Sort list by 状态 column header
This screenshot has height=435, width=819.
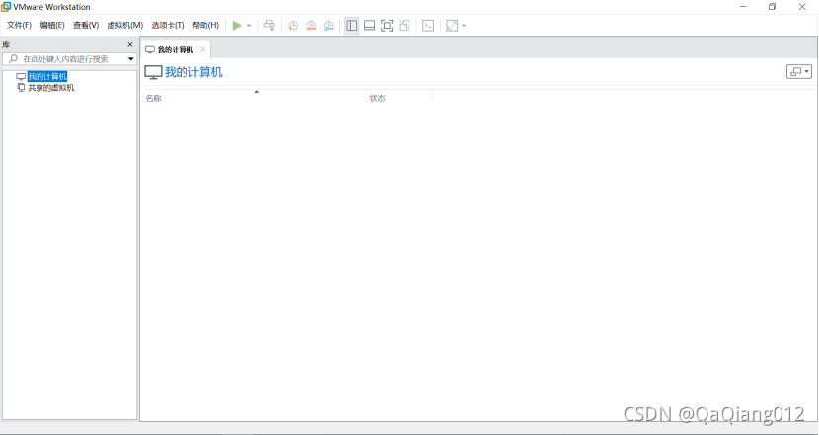[x=401, y=98]
